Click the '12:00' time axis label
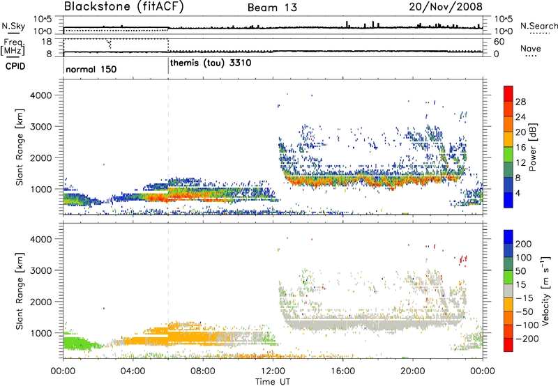The height and width of the screenshot is (386, 558). point(273,371)
